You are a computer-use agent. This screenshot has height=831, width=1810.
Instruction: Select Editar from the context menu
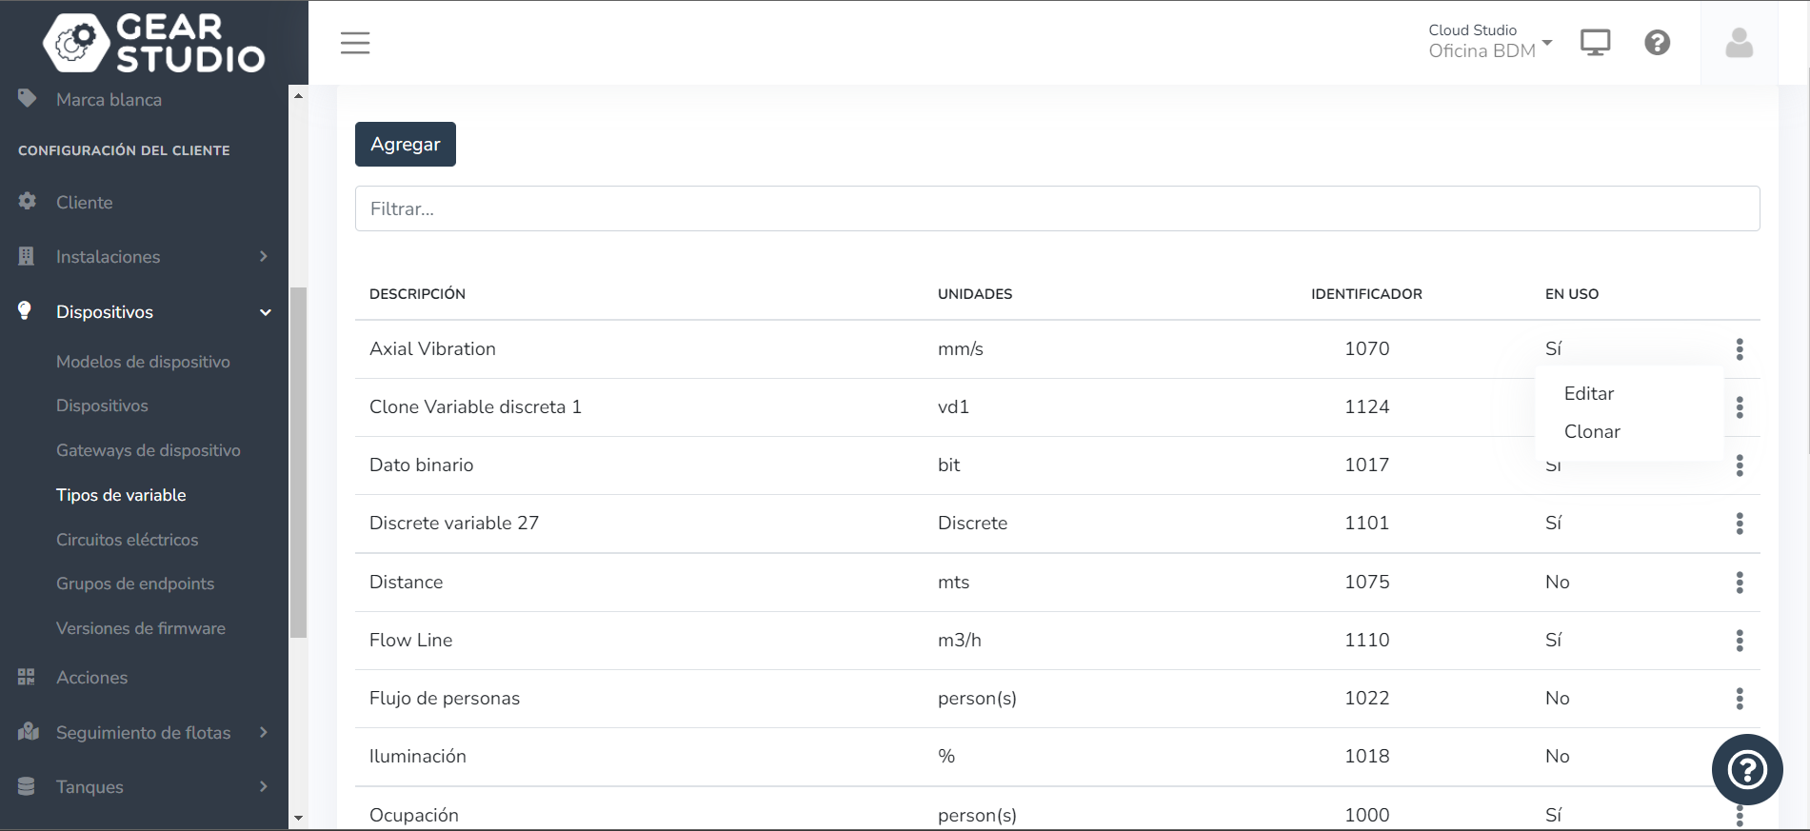(x=1589, y=393)
